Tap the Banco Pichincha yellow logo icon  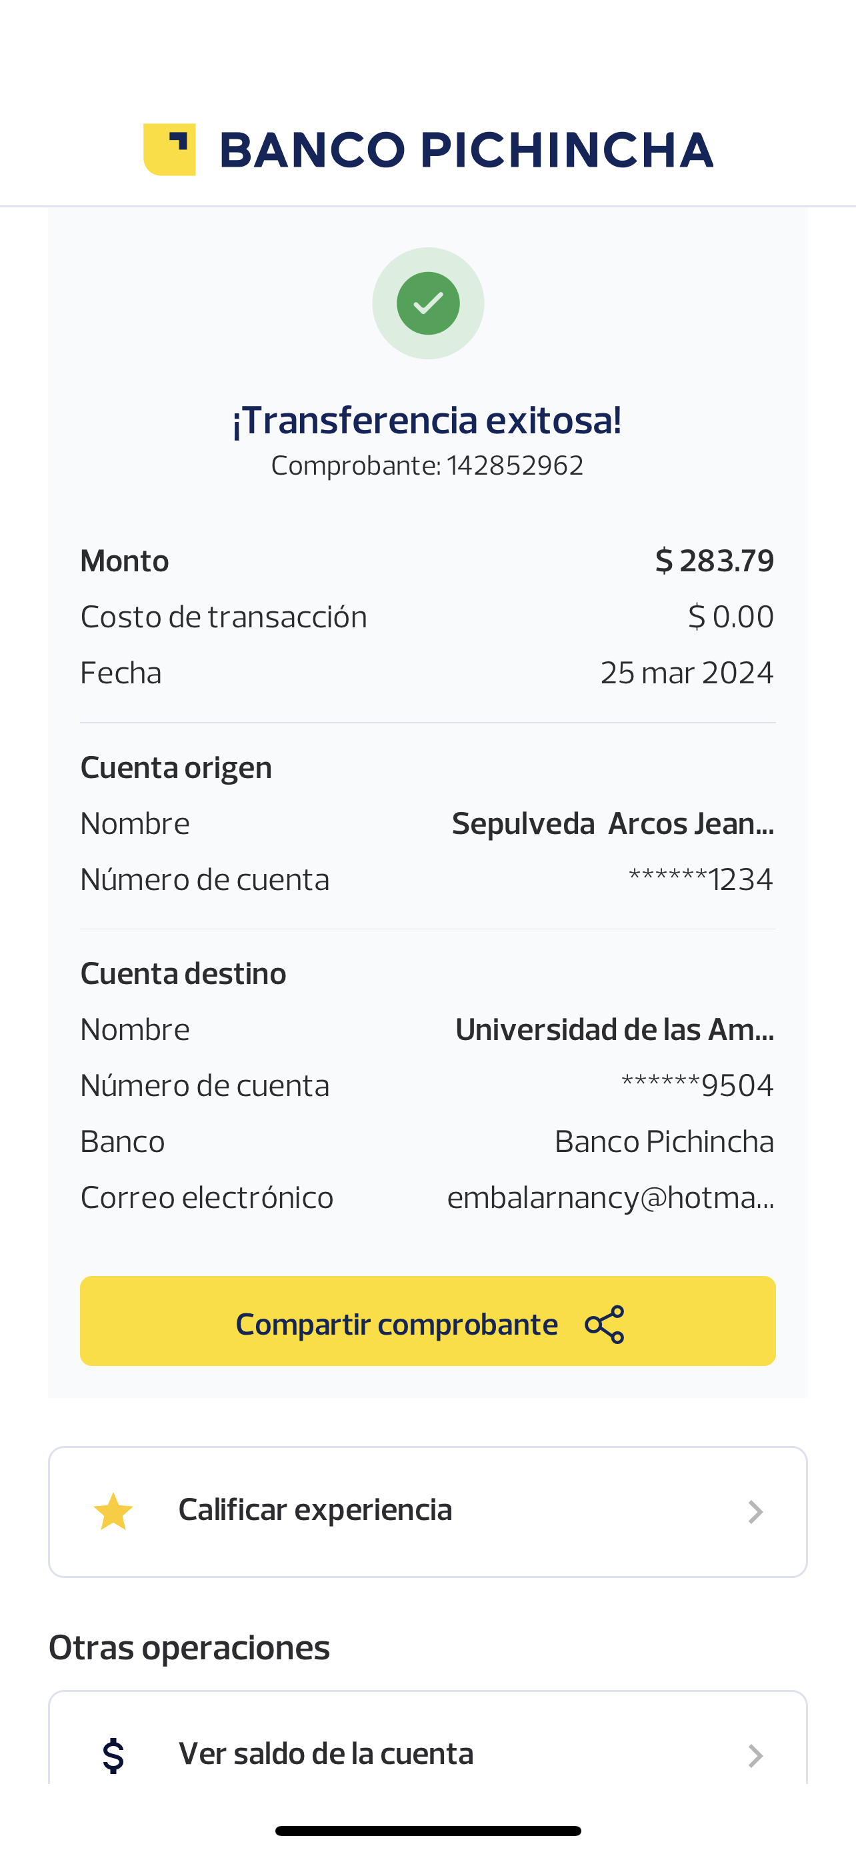click(x=169, y=149)
